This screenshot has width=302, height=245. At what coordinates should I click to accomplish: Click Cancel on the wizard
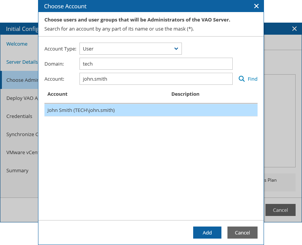(280, 210)
